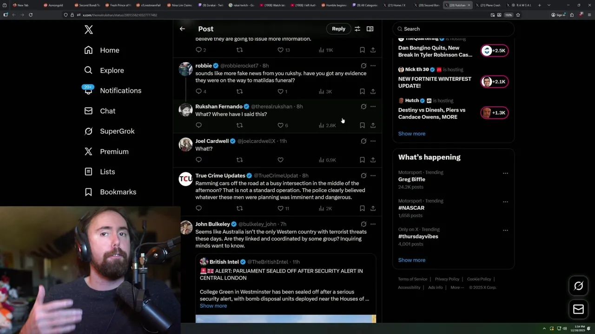This screenshot has height=334, width=595.
Task: Open Explore in sidebar
Action: (x=104, y=71)
